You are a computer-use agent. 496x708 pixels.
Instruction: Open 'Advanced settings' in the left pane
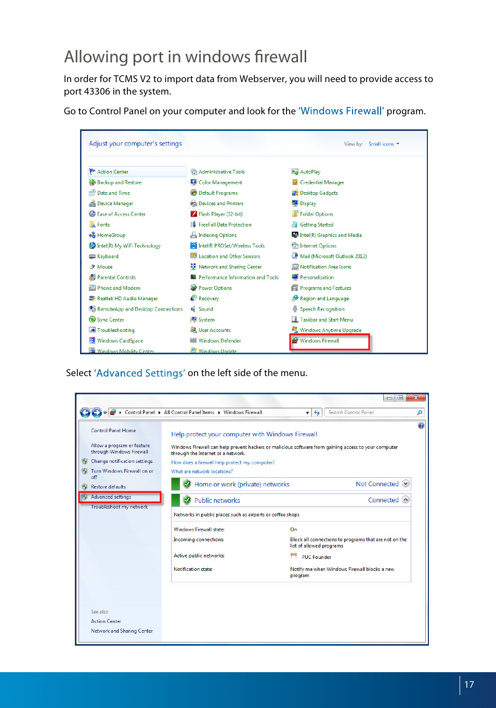pos(111,497)
